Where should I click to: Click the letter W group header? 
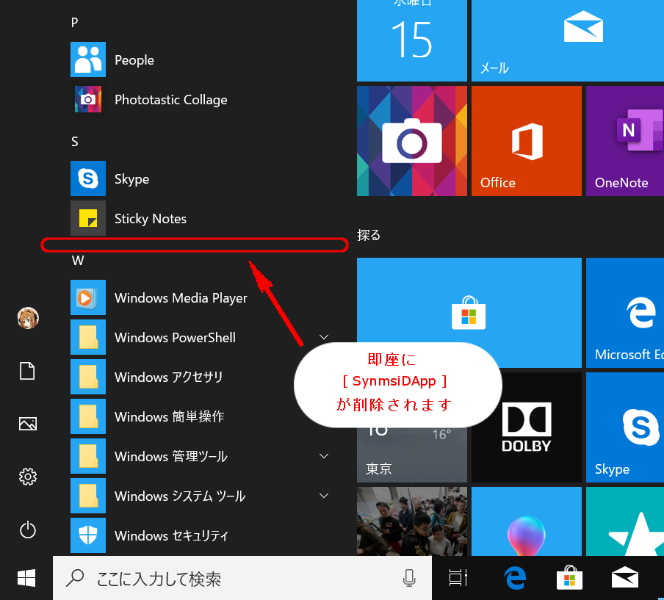pos(78,261)
